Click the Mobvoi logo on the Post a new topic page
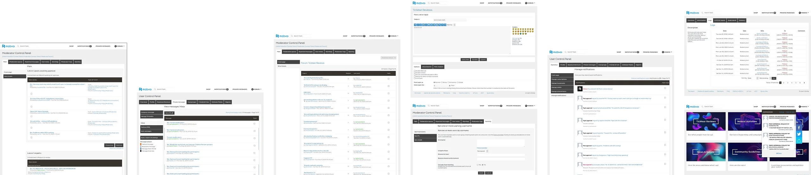This screenshot has width=811, height=175. coord(419,3)
